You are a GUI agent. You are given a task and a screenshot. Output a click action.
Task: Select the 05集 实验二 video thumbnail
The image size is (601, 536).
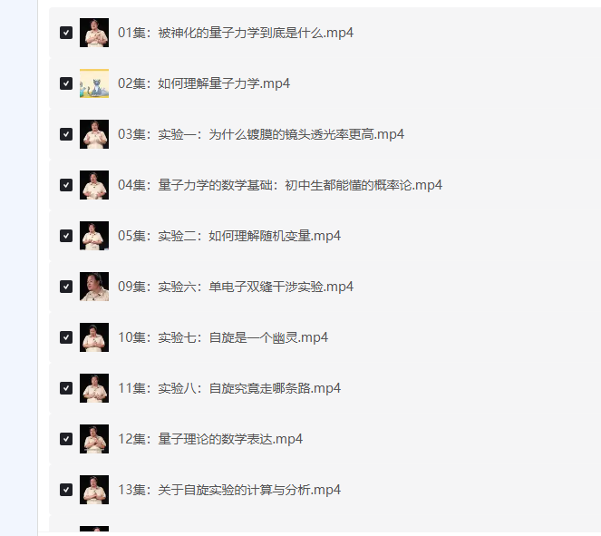pyautogui.click(x=94, y=236)
